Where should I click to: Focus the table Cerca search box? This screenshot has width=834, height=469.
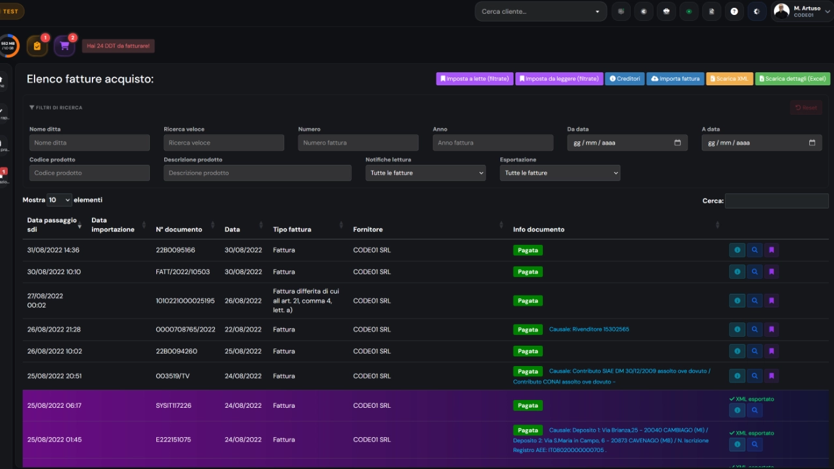point(777,201)
